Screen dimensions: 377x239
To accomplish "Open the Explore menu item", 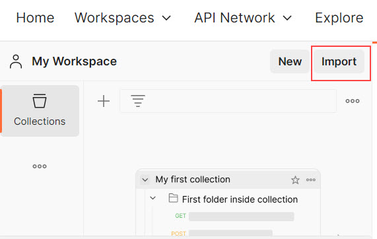I will click(339, 18).
